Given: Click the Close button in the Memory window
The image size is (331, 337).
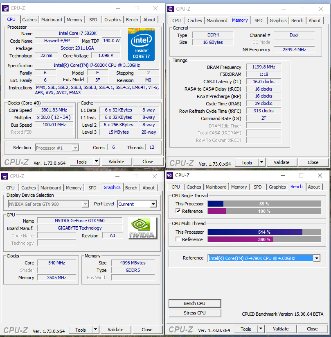Looking at the screenshot, I should click(313, 162).
